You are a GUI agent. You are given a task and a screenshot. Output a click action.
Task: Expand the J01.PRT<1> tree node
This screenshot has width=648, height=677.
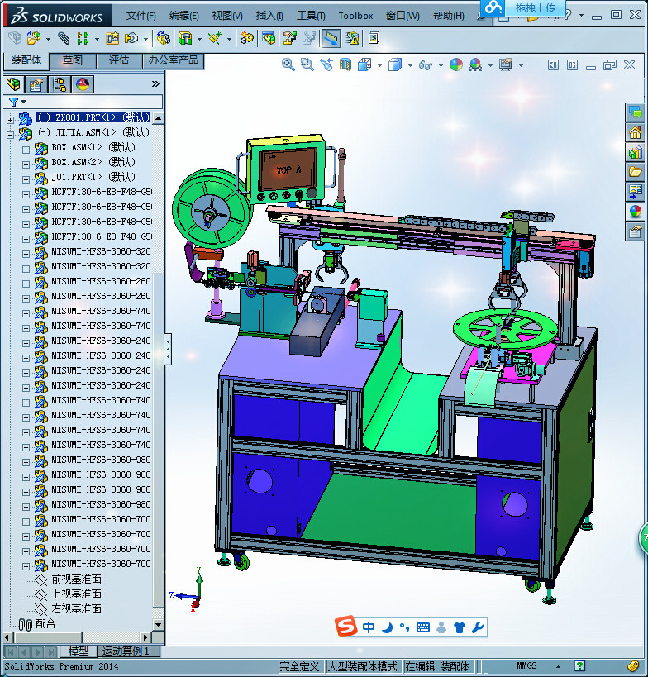point(26,179)
